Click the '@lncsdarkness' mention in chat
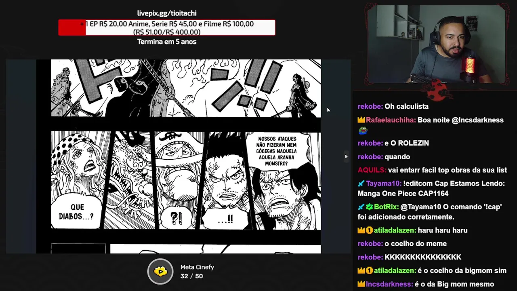Viewport: 517px width, 291px height. click(x=478, y=120)
